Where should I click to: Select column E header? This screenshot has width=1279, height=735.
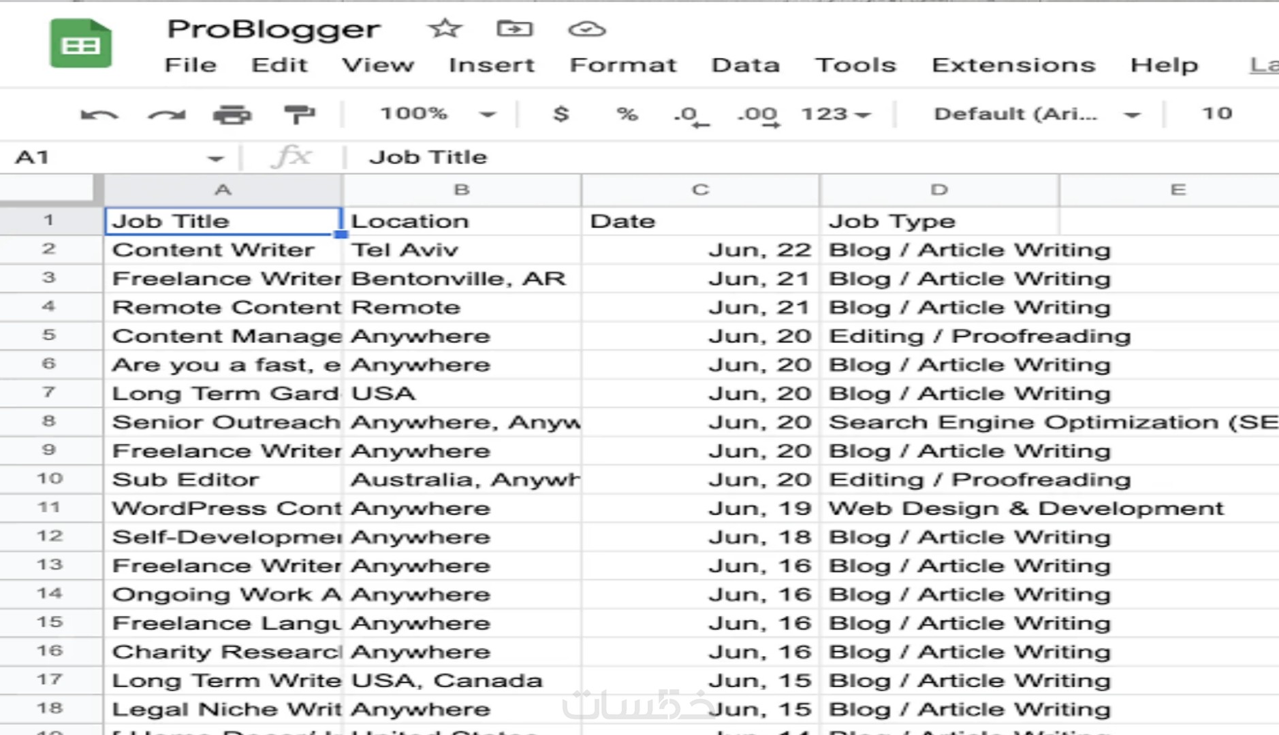pyautogui.click(x=1170, y=190)
